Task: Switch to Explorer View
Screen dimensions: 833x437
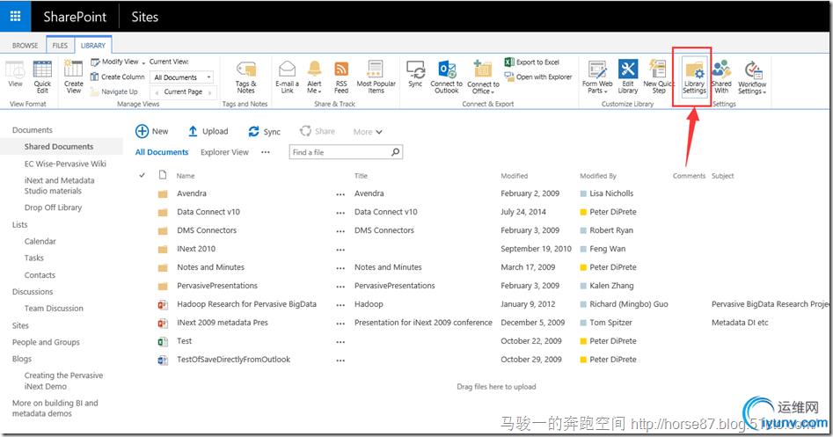Action: point(224,152)
